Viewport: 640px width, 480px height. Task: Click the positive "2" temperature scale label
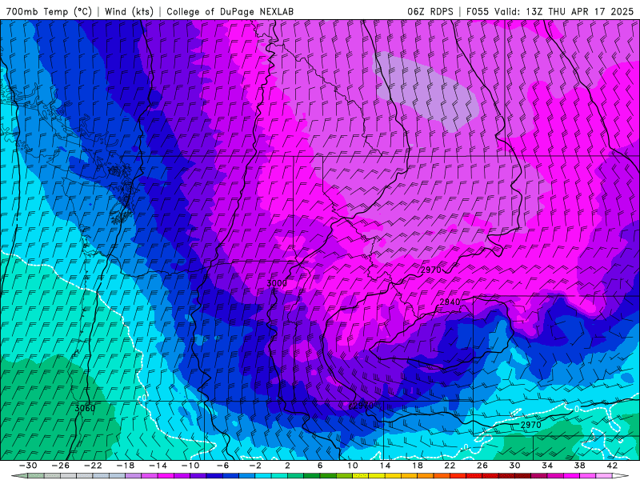287,466
